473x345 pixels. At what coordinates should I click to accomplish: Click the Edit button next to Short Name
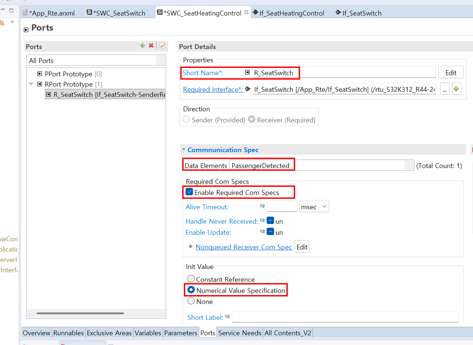click(451, 73)
